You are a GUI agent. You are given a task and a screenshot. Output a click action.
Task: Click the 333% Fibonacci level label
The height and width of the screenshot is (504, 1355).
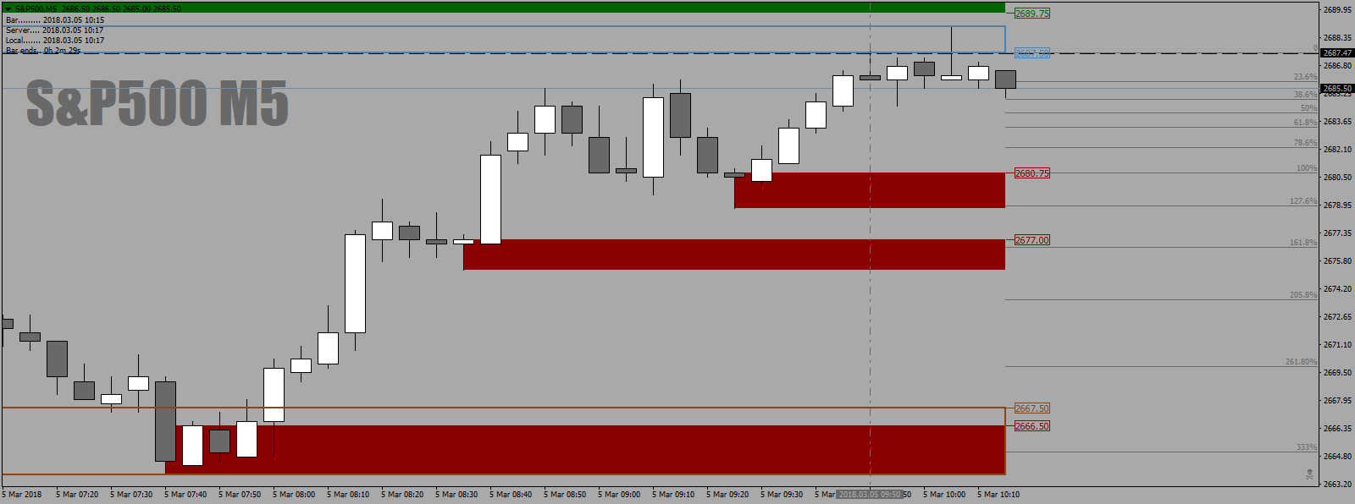pos(1307,447)
